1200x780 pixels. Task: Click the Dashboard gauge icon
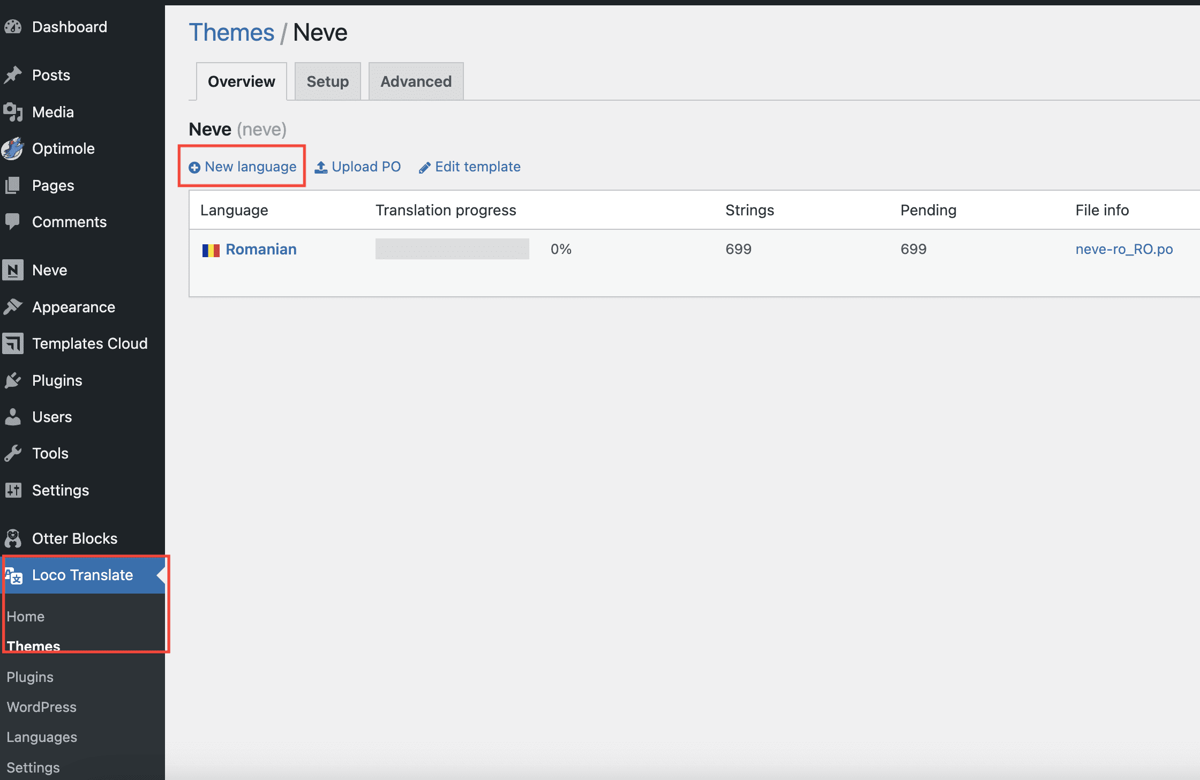click(x=13, y=27)
